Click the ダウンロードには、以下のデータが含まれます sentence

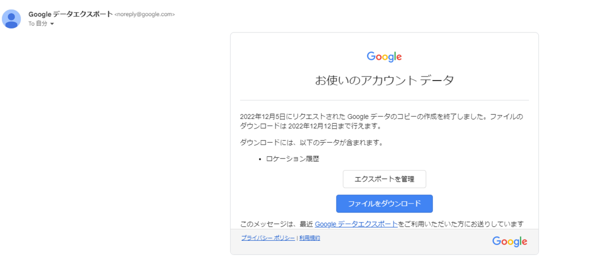[x=311, y=142]
